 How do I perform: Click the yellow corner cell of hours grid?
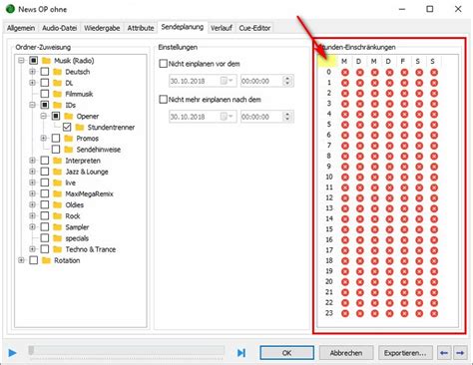[327, 61]
